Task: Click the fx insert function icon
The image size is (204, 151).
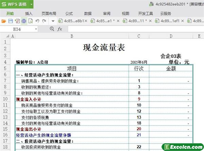Action: 60,29
